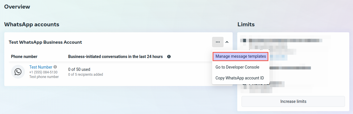Click the Business-initiated conversations column header
353x114 pixels.
(x=115, y=57)
